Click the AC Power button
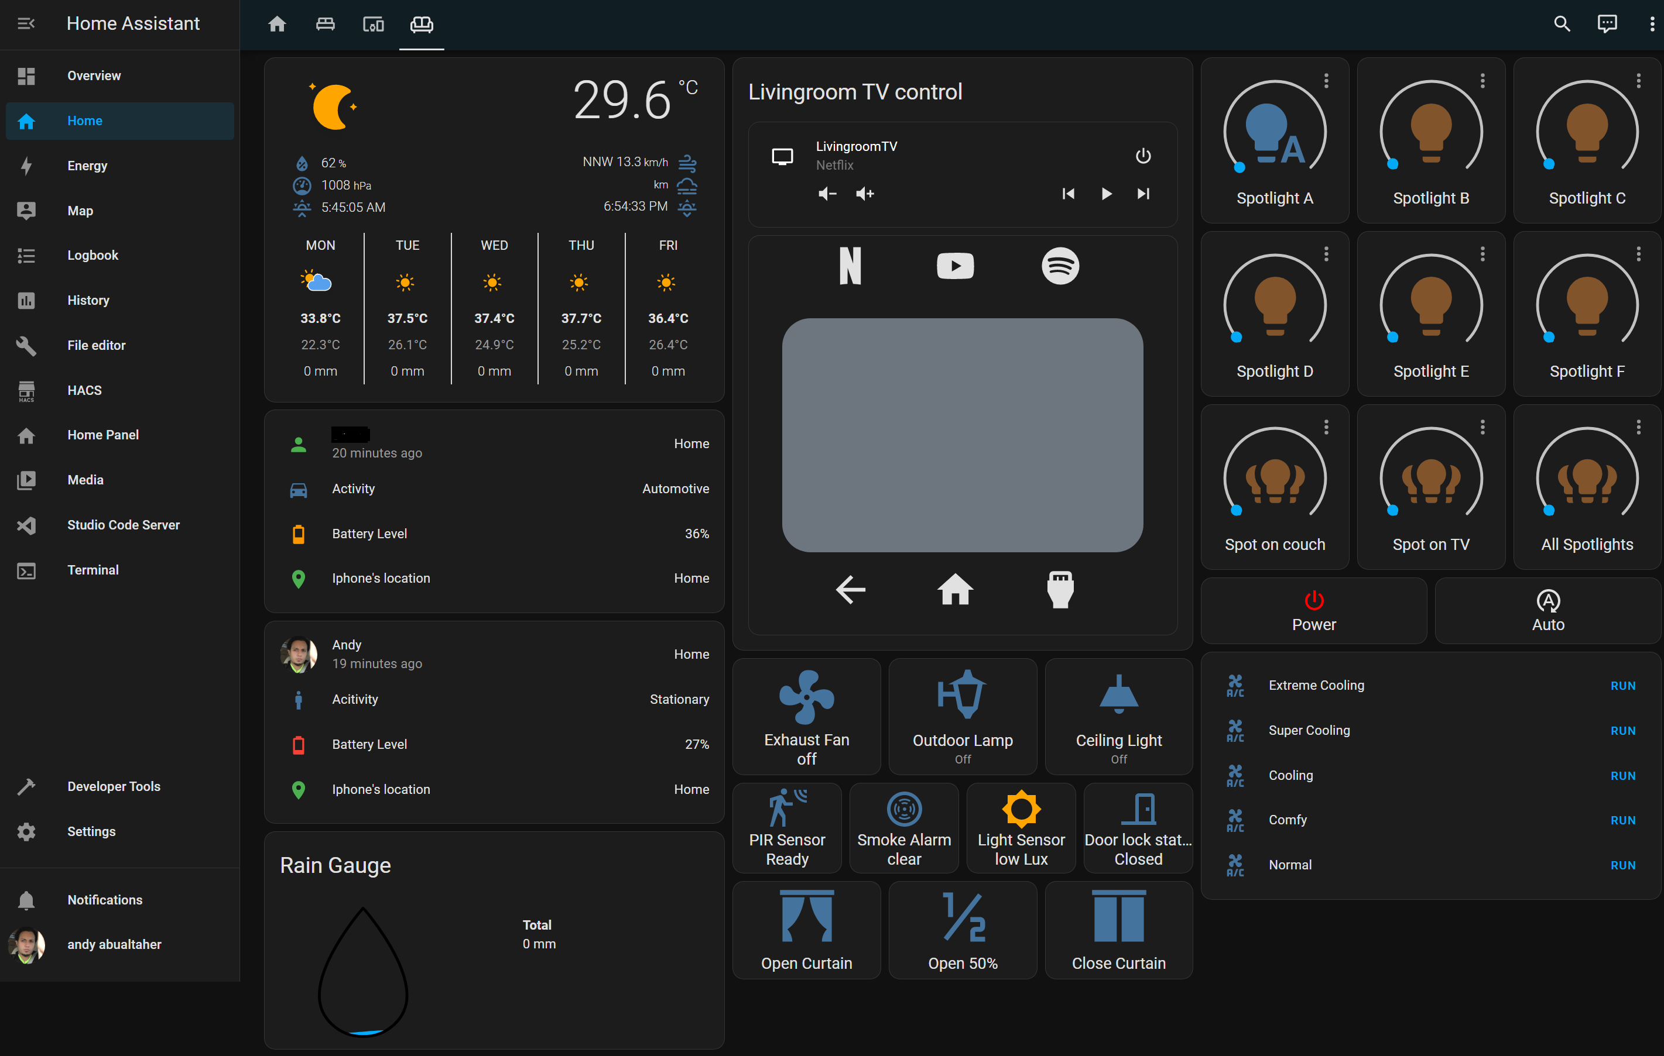1664x1056 pixels. [1313, 611]
